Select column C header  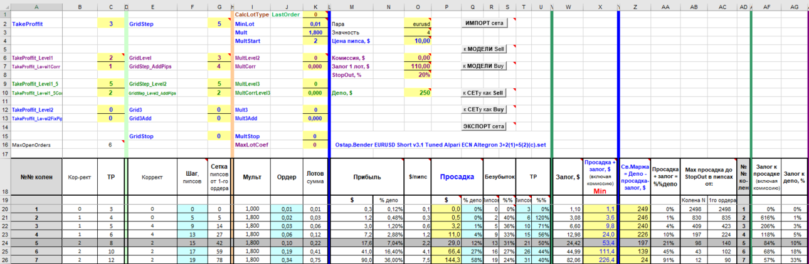(110, 6)
